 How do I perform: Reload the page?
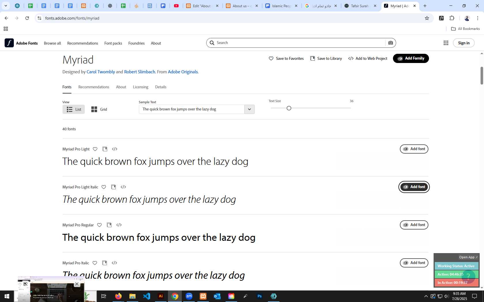coord(27,18)
